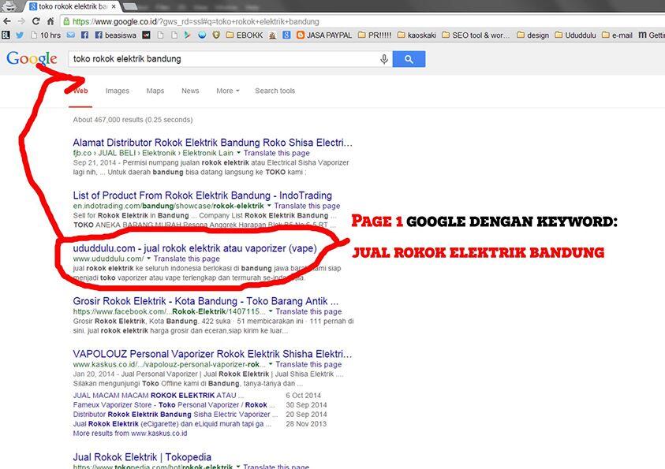
Task: Open Distributor Rokok Elektrik Bandung Sisha sublink
Action: (176, 415)
